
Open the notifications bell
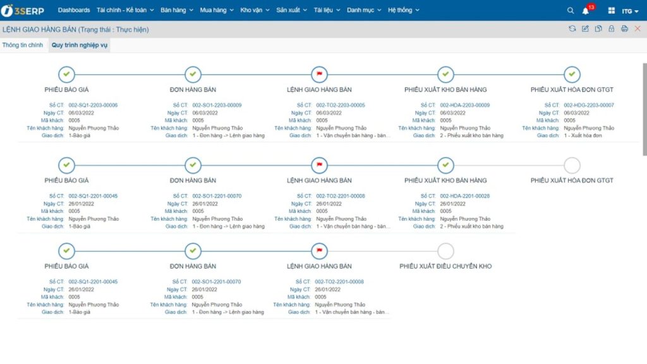tap(586, 11)
